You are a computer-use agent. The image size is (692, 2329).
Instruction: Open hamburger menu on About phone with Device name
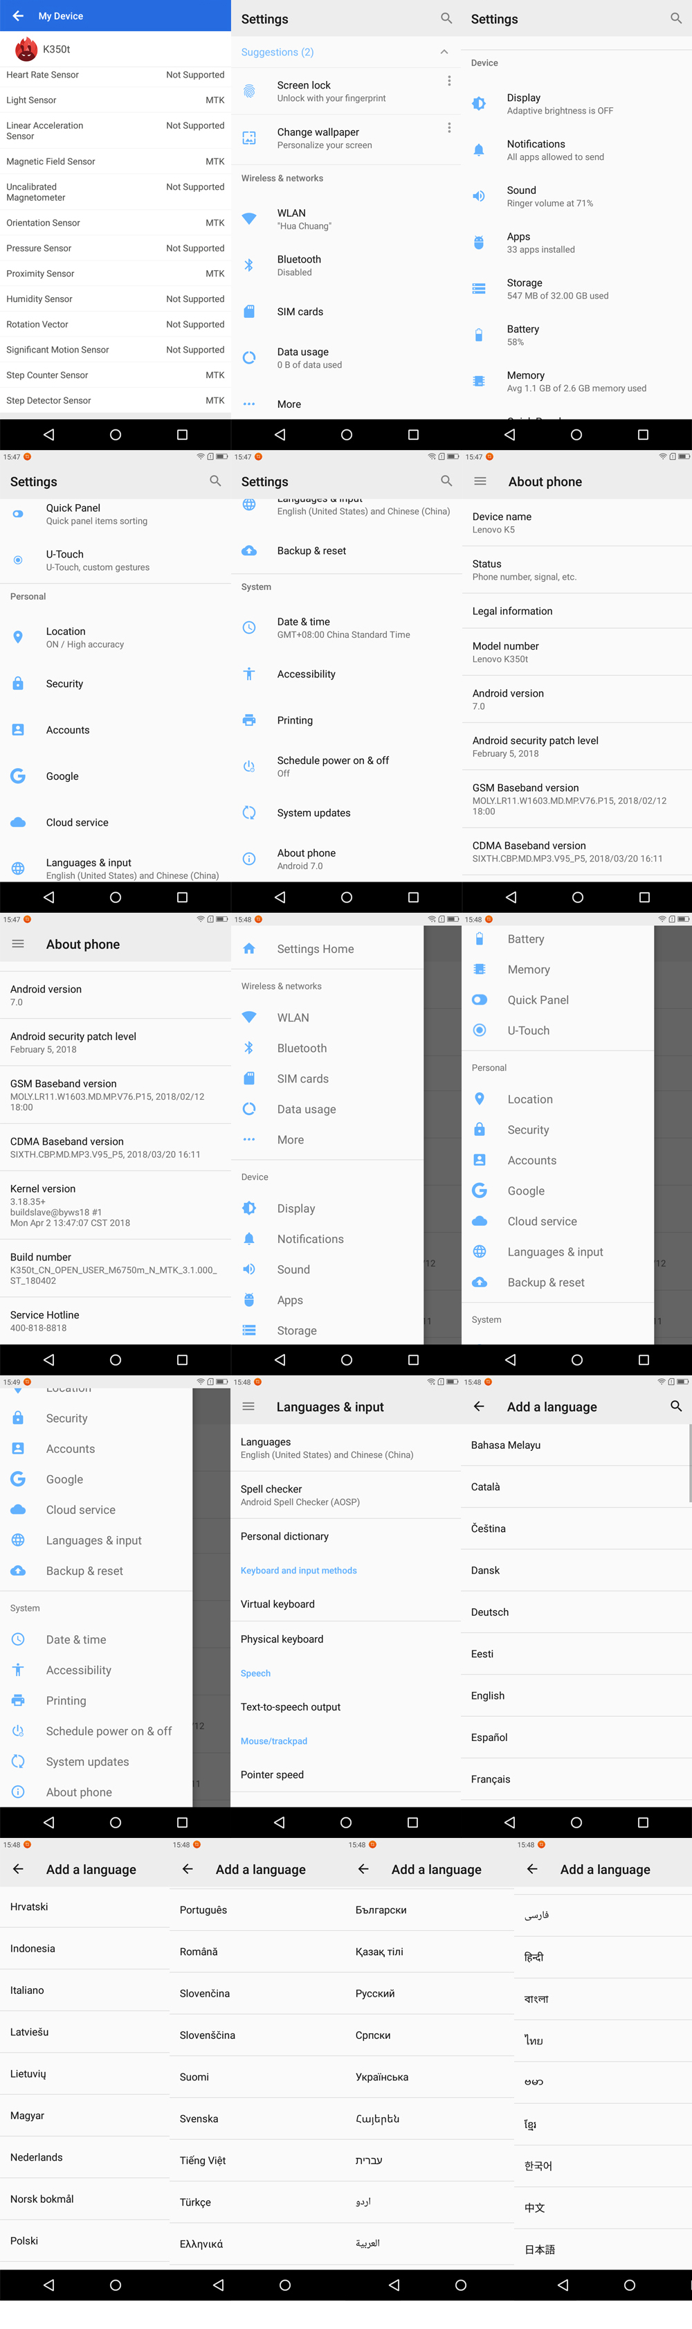[x=481, y=482]
